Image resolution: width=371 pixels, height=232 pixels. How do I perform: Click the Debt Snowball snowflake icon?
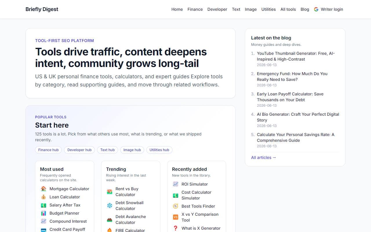point(110,206)
